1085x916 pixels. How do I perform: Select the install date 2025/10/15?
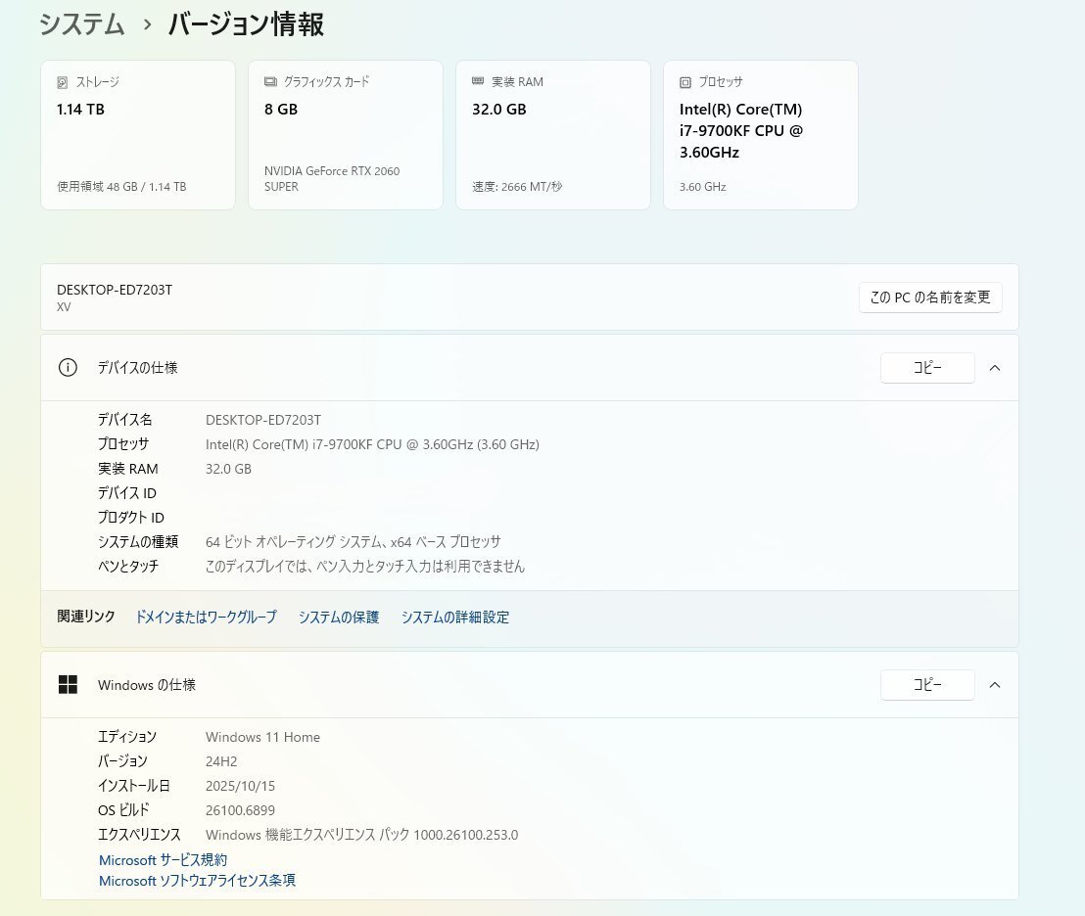click(240, 786)
